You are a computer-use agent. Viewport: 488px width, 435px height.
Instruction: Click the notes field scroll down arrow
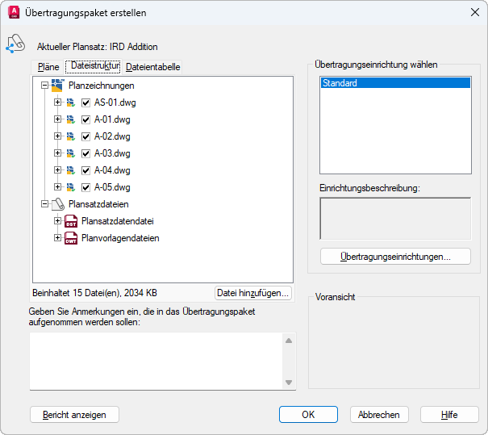tap(289, 382)
